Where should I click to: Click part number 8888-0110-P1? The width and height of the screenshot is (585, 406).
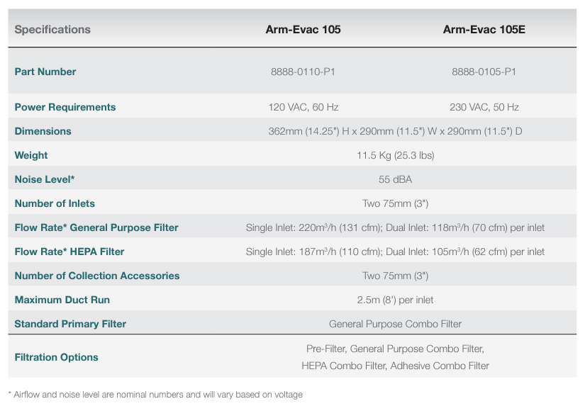[303, 72]
